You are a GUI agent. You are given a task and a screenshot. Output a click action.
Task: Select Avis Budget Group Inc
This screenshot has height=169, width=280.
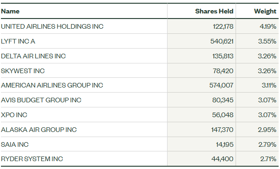pos(41,100)
